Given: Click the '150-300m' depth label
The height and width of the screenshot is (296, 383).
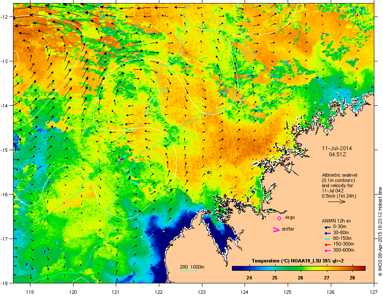Looking at the screenshot, I should pos(343,244).
